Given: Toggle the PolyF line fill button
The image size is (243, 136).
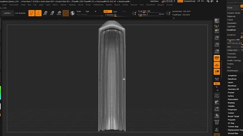Looking at the screenshot, I should pyautogui.click(x=217, y=122).
